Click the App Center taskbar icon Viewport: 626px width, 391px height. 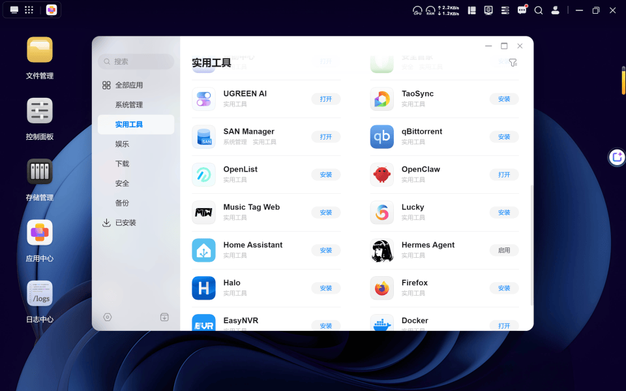(52, 10)
